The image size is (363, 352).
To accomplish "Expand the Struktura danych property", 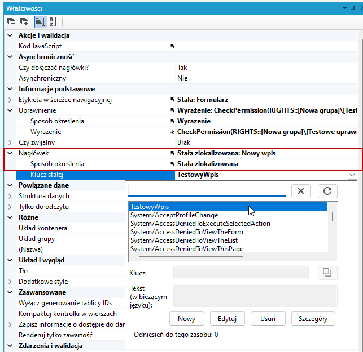I will (x=10, y=196).
